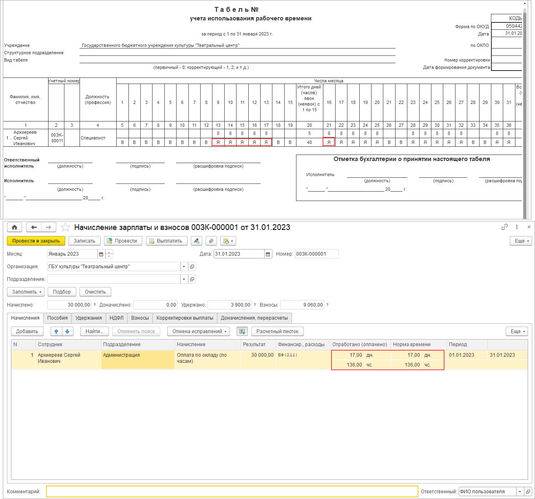Image resolution: width=535 pixels, height=499 pixels.
Task: Open the three-dot window menu
Action: [517, 227]
